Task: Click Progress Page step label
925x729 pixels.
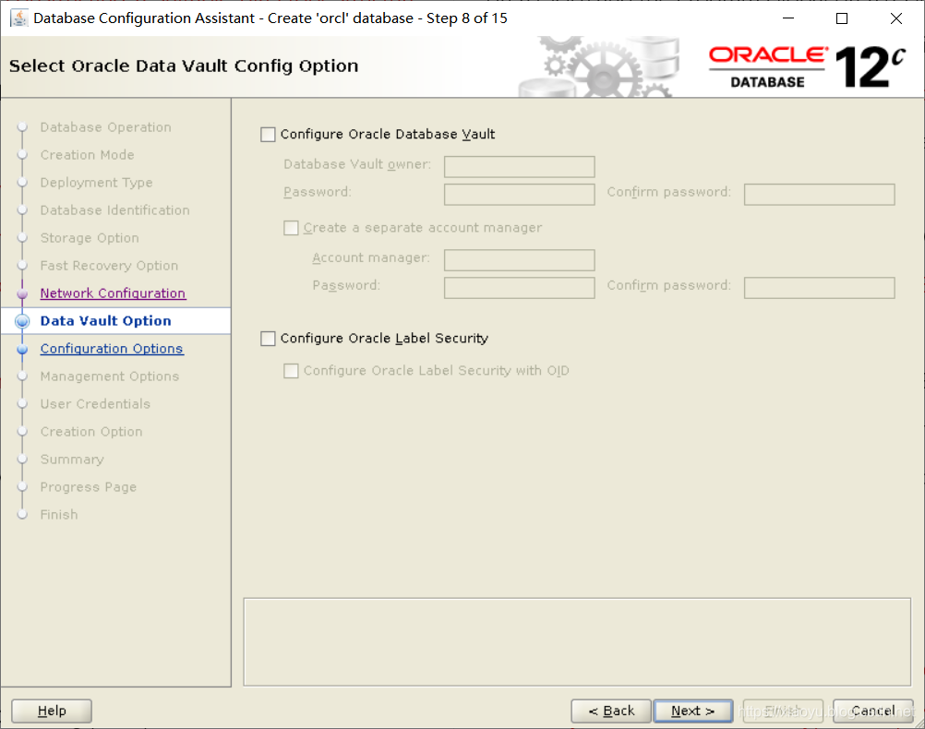Action: tap(89, 487)
